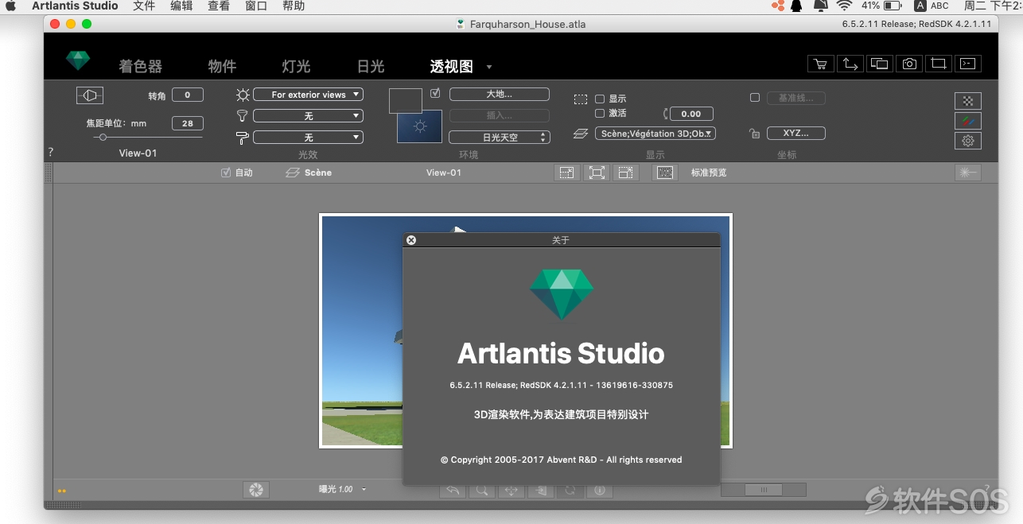Uncheck the checkbox beside 大地 button
The width and height of the screenshot is (1023, 524).
pyautogui.click(x=435, y=93)
